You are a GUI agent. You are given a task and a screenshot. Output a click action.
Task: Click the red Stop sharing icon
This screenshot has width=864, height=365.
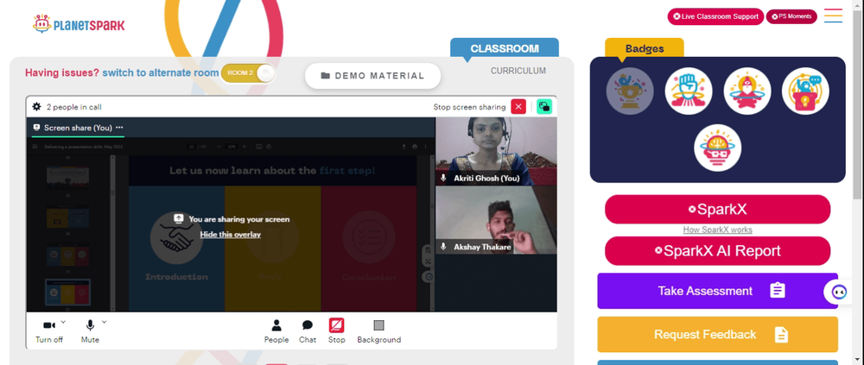pyautogui.click(x=337, y=325)
